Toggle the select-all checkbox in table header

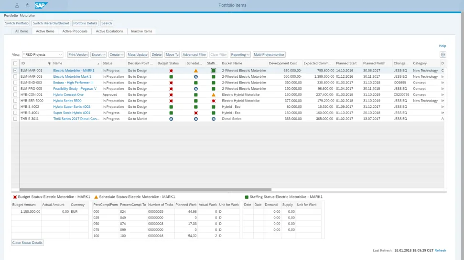(x=15, y=63)
